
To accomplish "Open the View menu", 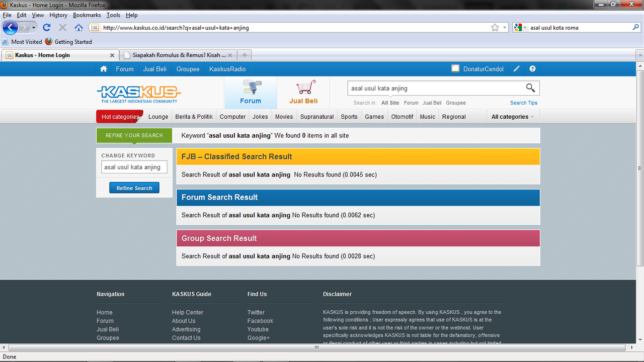I will 38,15.
